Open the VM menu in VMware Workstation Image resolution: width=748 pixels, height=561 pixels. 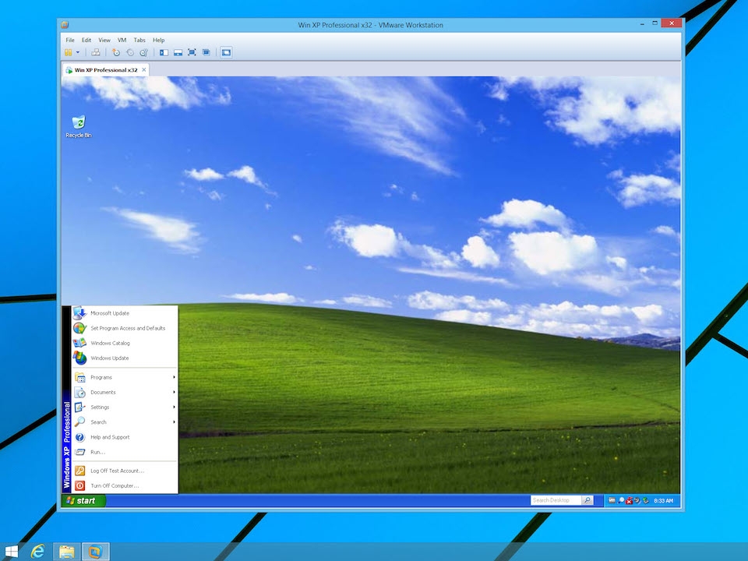(121, 40)
